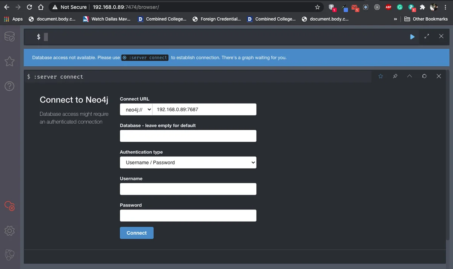
Task: Save the server connect frame as favorite
Action: [x=381, y=76]
